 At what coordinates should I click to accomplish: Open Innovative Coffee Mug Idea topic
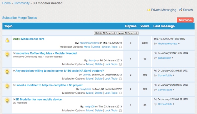pos(46,53)
